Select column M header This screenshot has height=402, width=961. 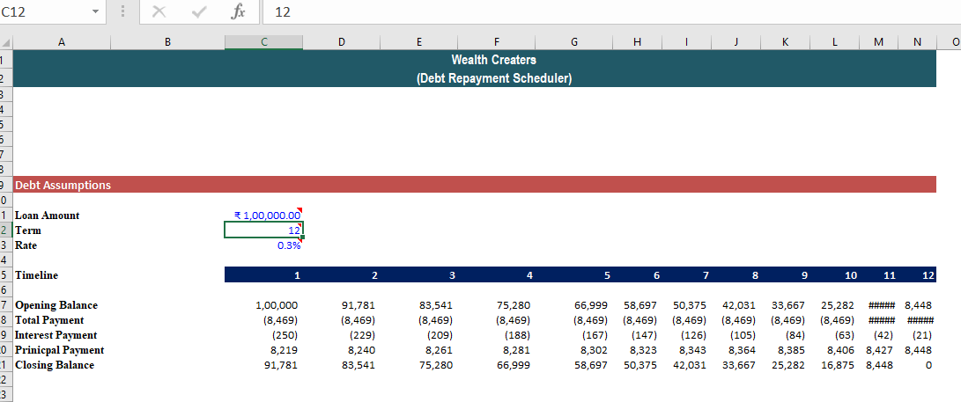(x=879, y=42)
